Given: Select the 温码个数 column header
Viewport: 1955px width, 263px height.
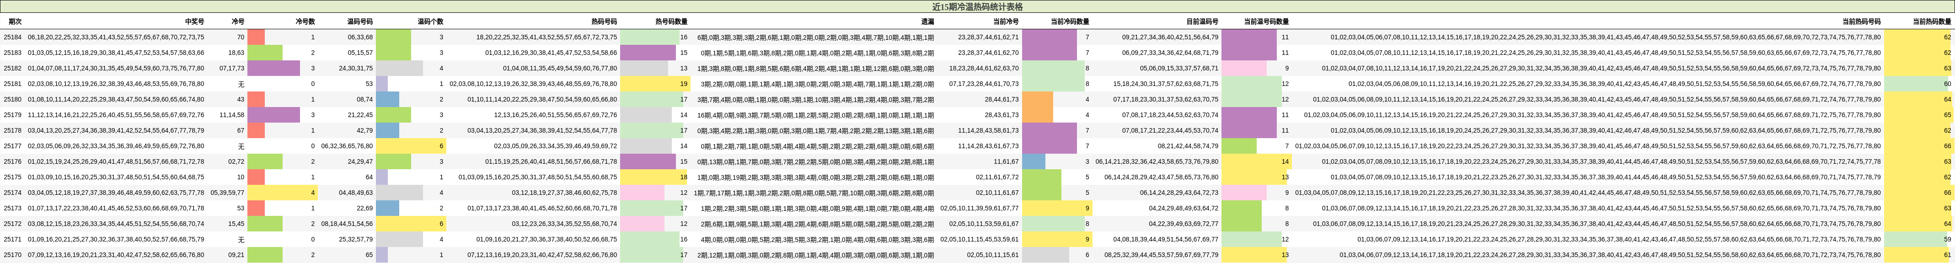Looking at the screenshot, I should pyautogui.click(x=430, y=21).
